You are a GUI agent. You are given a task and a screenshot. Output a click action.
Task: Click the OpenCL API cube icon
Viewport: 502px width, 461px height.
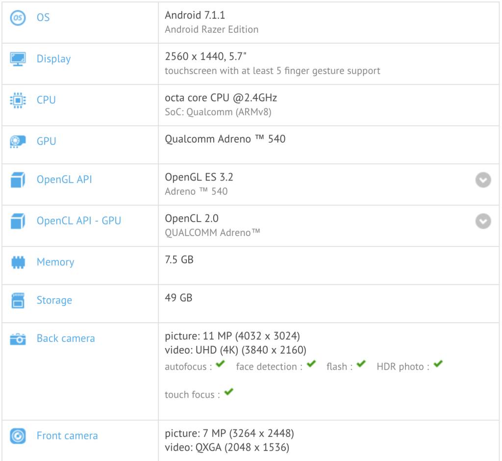pos(18,221)
